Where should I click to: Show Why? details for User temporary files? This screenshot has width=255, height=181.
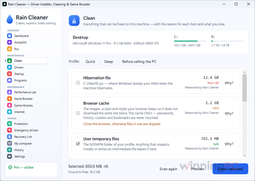tap(229, 144)
